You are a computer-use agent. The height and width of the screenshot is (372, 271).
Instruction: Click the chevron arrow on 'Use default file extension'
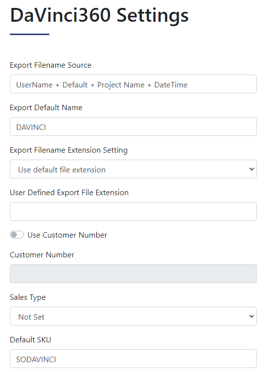[x=251, y=169]
